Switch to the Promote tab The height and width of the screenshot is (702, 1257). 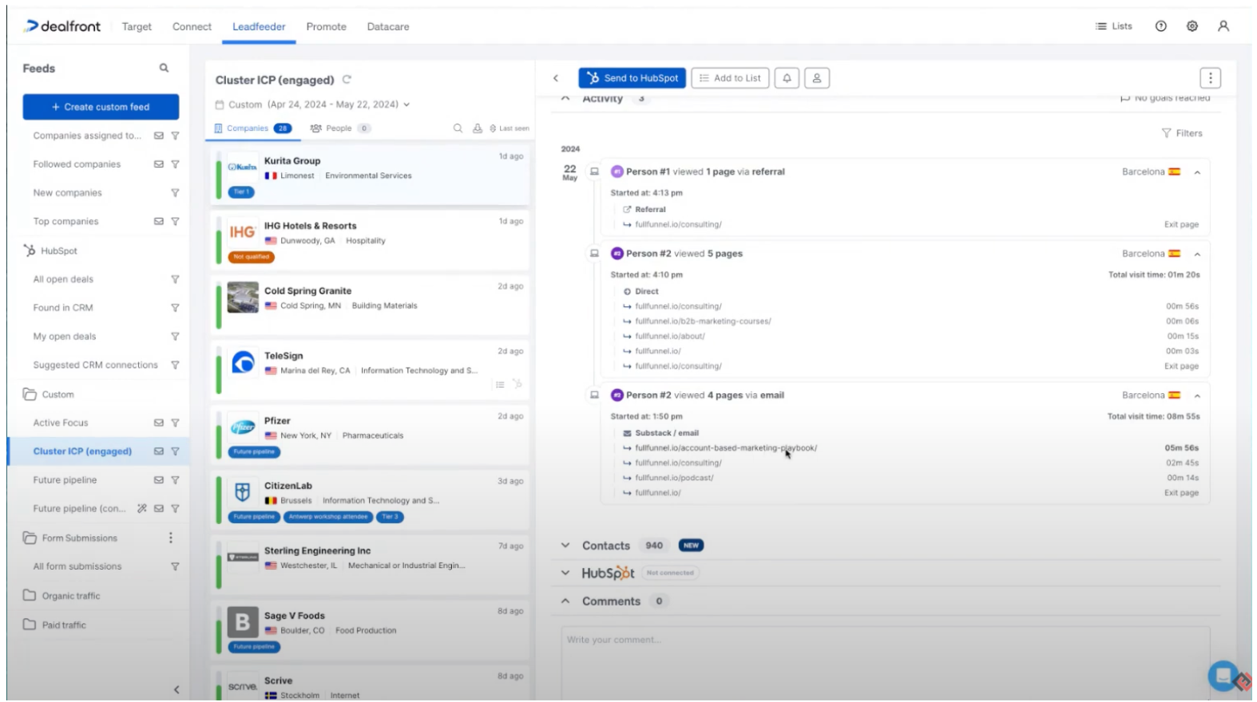tap(326, 26)
